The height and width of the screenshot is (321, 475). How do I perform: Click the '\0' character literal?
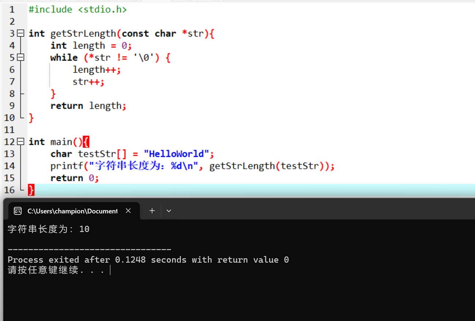(x=144, y=58)
